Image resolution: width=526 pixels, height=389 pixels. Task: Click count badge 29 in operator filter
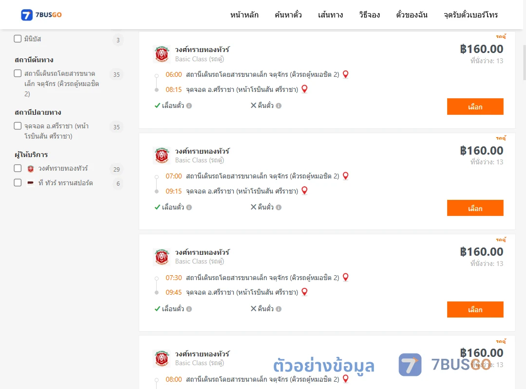coord(116,169)
